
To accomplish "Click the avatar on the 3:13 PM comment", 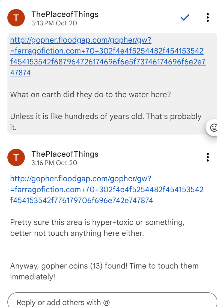I will [16, 18].
